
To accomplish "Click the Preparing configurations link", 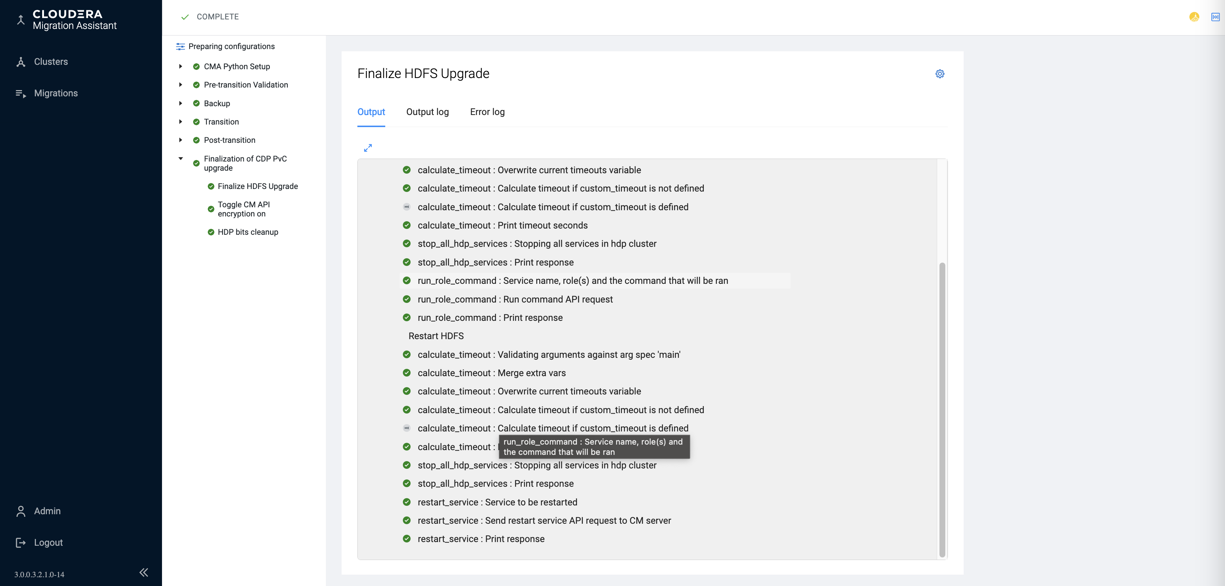I will [x=231, y=46].
